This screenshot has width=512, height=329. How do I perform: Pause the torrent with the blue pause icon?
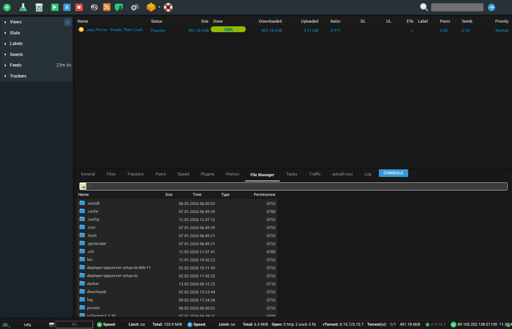click(x=67, y=7)
